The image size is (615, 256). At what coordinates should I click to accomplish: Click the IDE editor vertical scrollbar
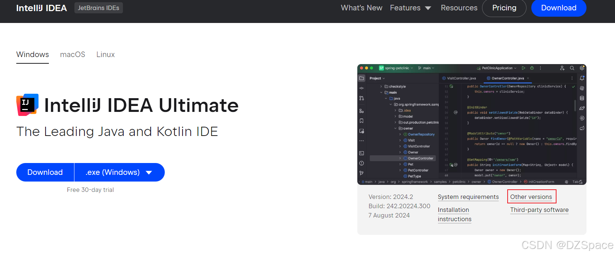click(x=575, y=105)
